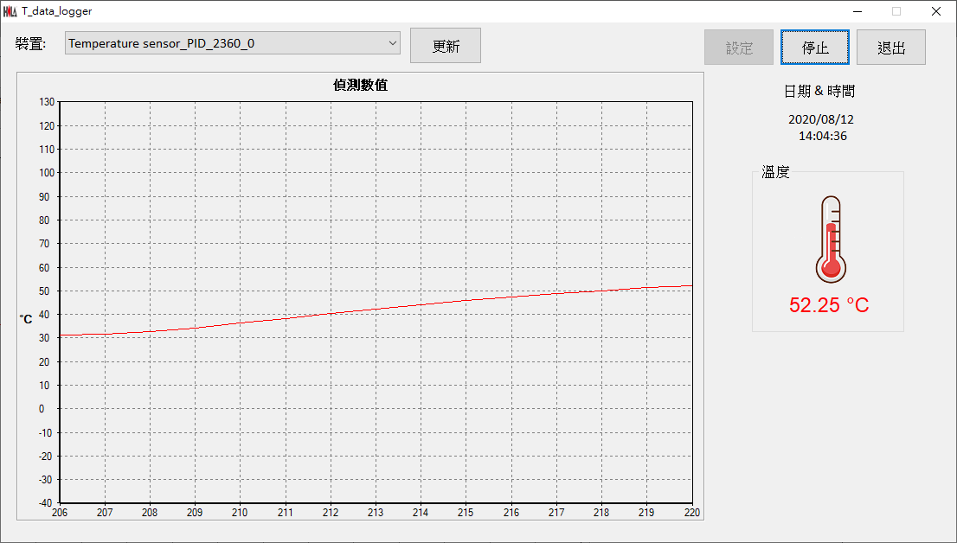
Task: Open the 裝置 device dropdown
Action: tap(233, 43)
